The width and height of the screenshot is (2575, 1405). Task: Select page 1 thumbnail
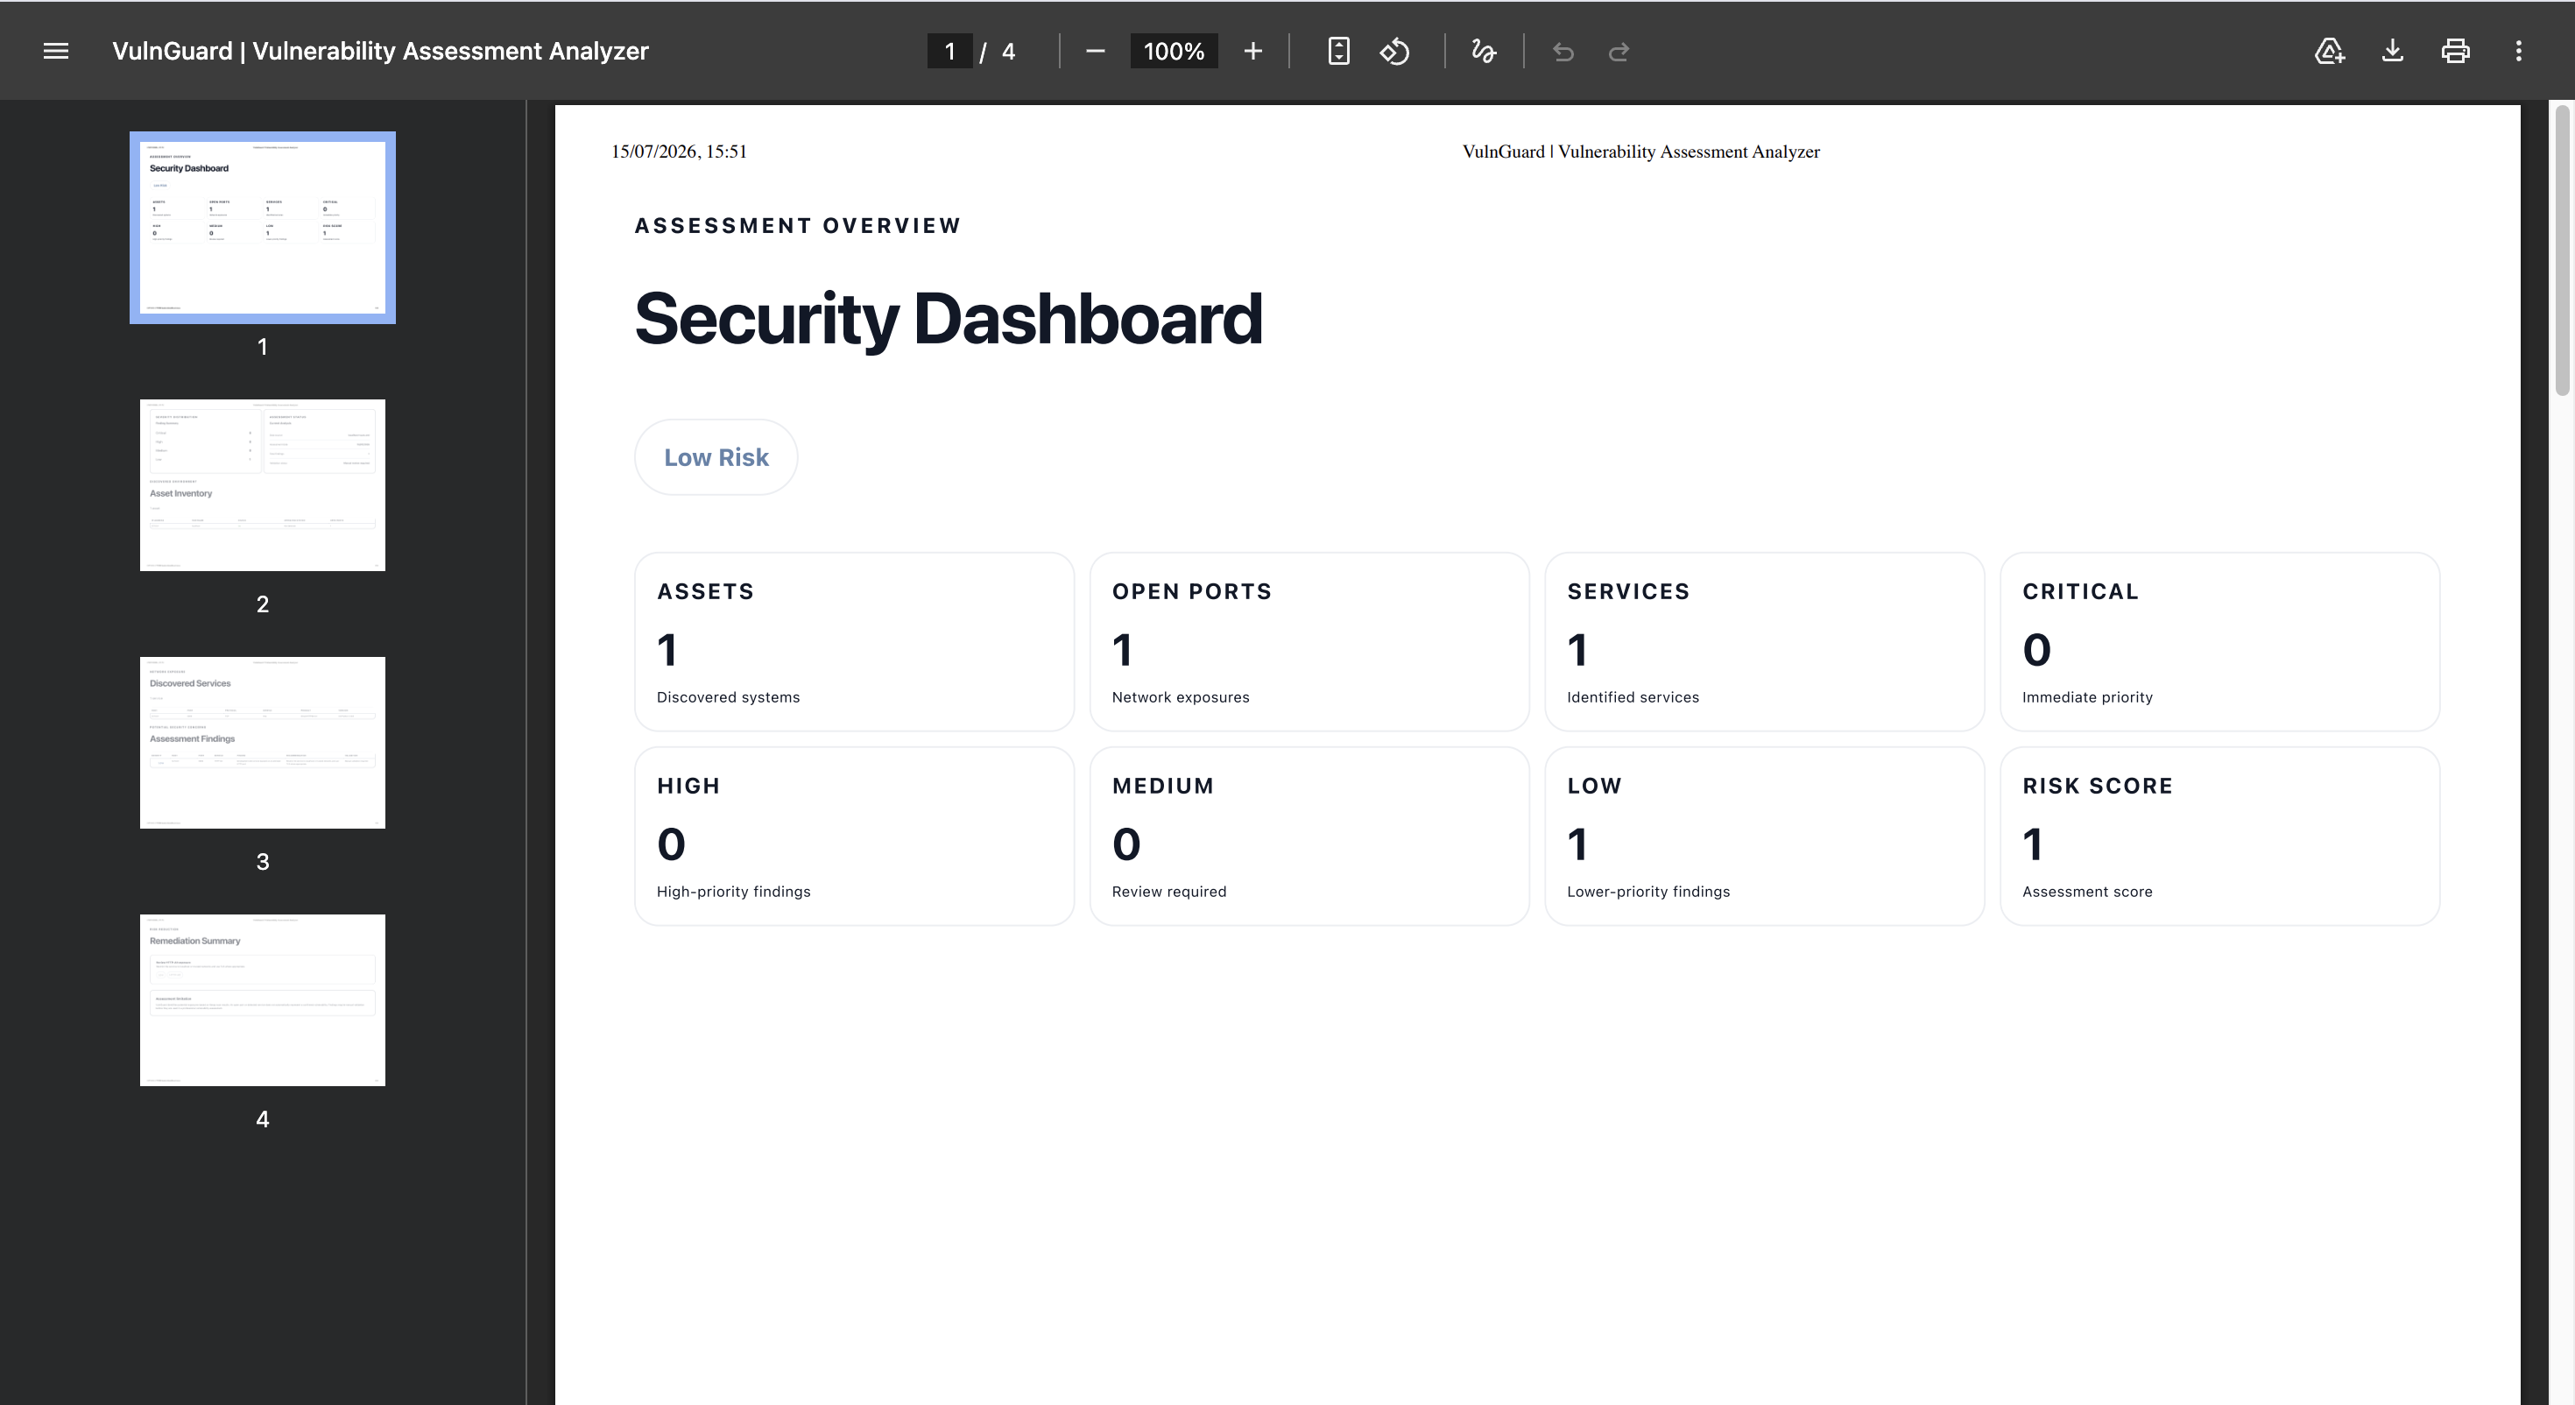coord(263,228)
